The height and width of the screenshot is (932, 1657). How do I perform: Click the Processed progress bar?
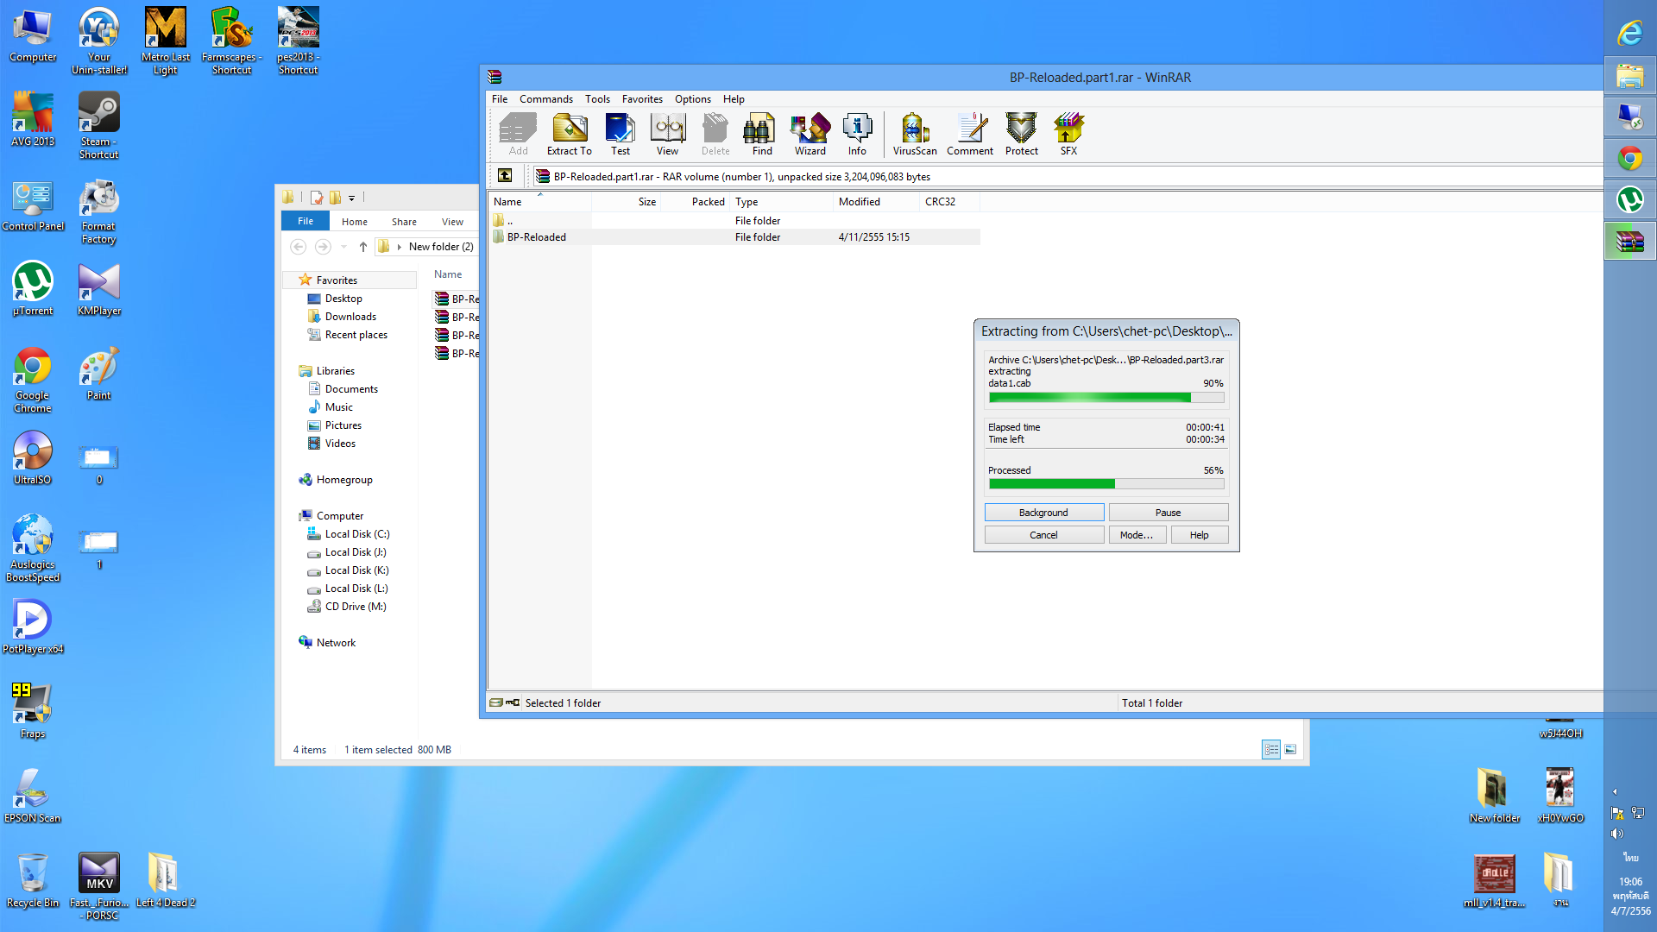(x=1106, y=484)
